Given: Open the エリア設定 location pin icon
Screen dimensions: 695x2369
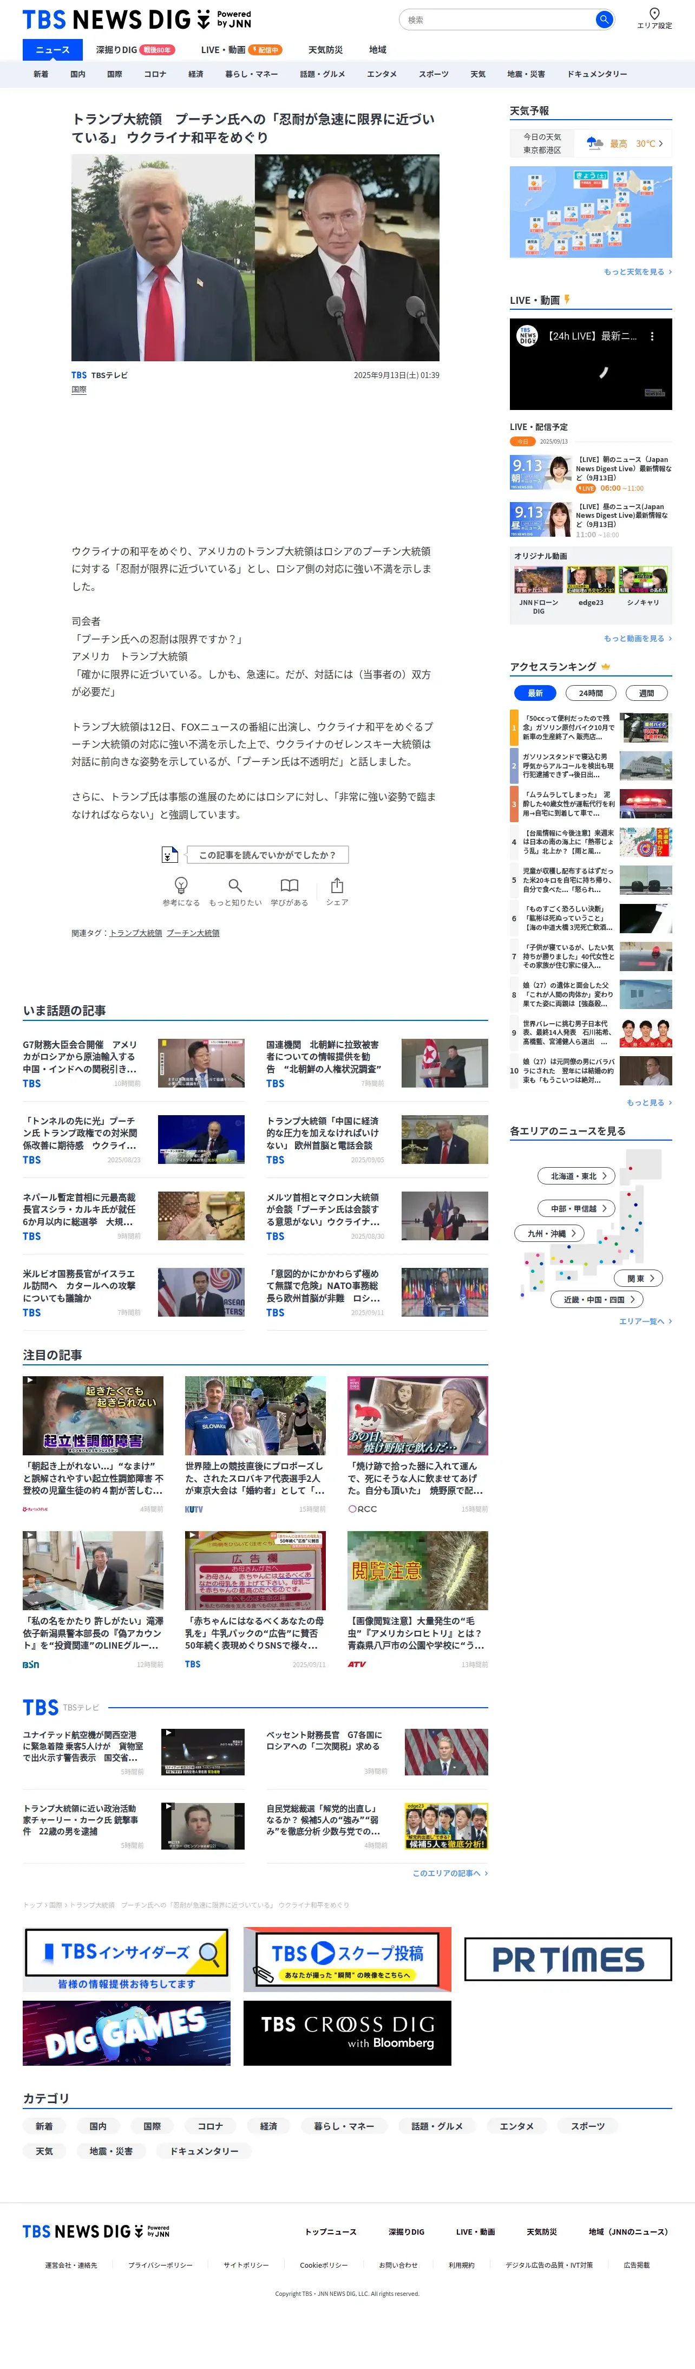Looking at the screenshot, I should tap(654, 14).
